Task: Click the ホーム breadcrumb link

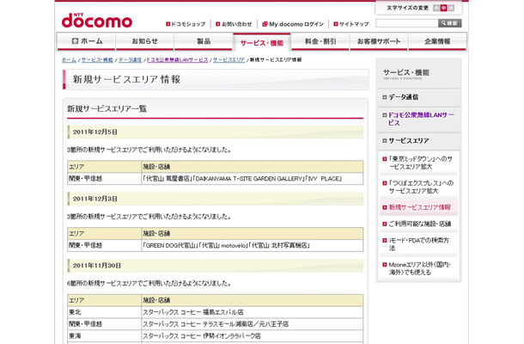Action: coord(69,60)
